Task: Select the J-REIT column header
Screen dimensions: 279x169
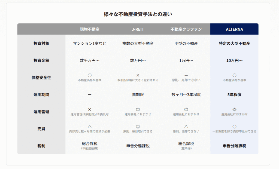Action: pos(138,29)
